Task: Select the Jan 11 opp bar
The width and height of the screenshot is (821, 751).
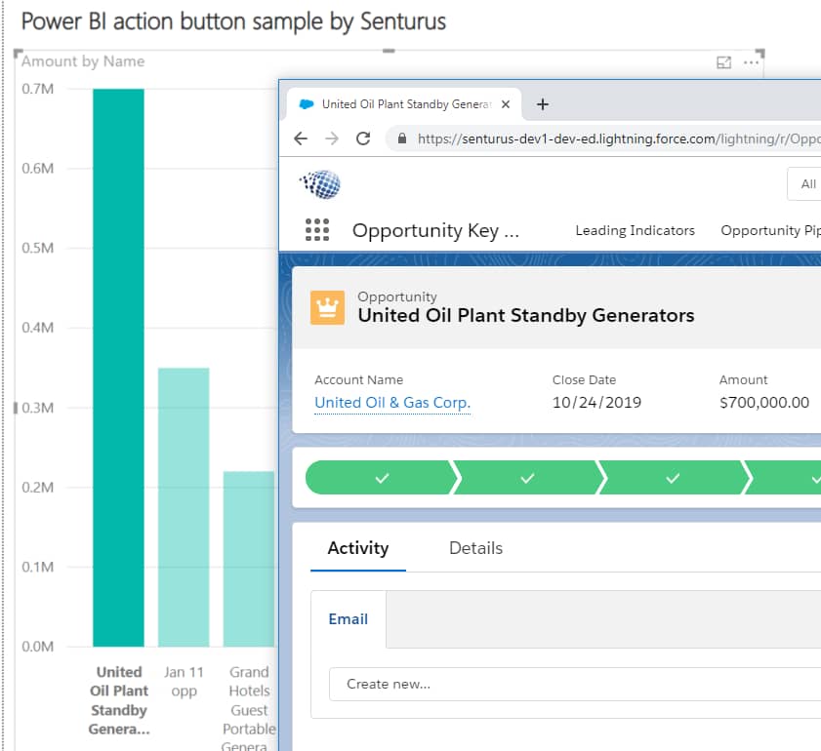Action: click(x=184, y=507)
